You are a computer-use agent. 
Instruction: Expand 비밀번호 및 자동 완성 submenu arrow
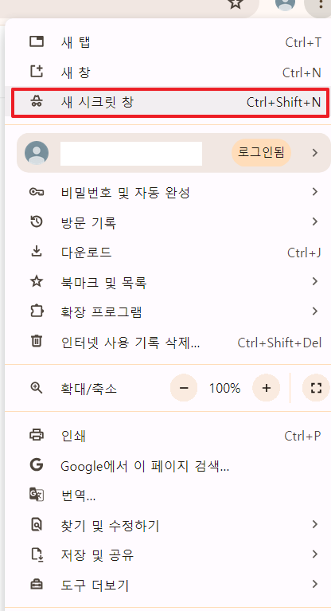(315, 192)
